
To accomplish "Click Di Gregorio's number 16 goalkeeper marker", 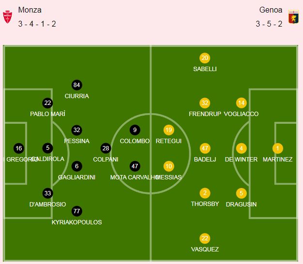I will pos(19,148).
